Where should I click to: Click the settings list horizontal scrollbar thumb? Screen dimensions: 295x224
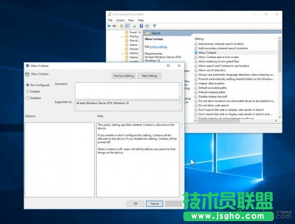(x=219, y=121)
